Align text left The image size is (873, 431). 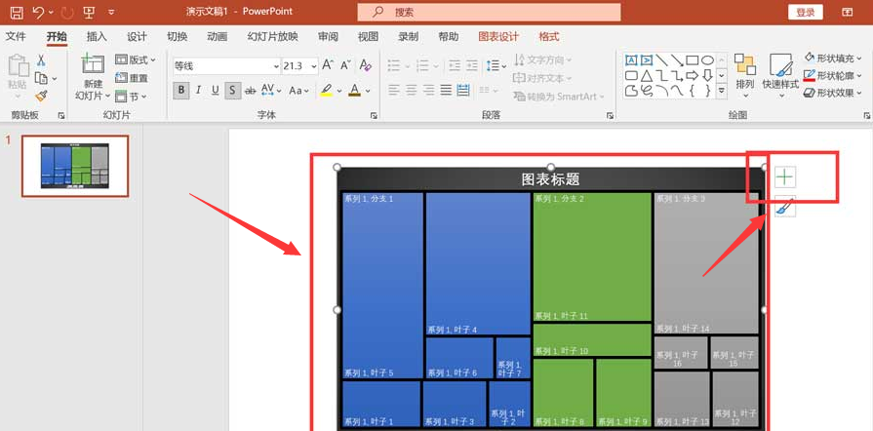pyautogui.click(x=394, y=90)
